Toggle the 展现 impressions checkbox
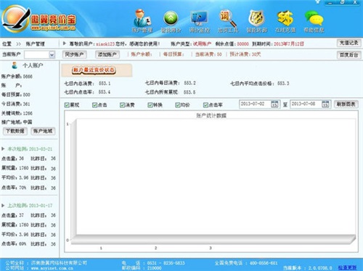This screenshot has height=271, width=363. click(67, 105)
